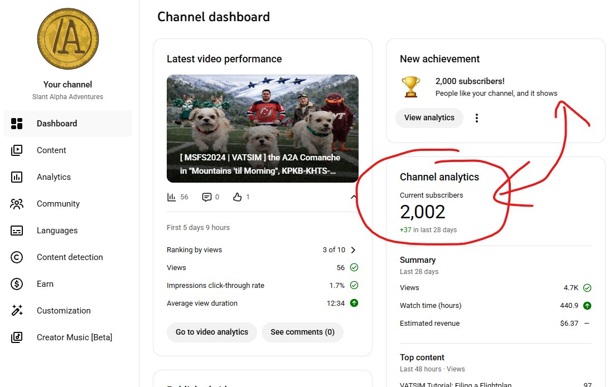Expand Ranking by views with right chevron
609x387 pixels.
(x=353, y=249)
